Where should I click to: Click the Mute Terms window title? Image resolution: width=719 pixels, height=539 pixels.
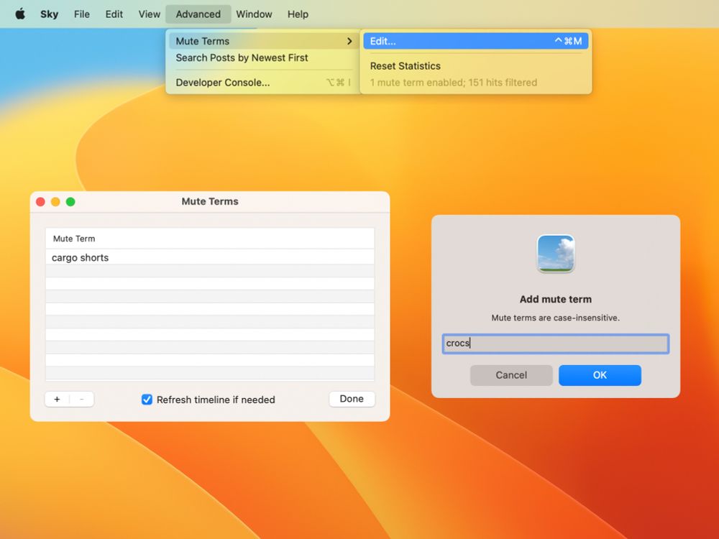209,201
